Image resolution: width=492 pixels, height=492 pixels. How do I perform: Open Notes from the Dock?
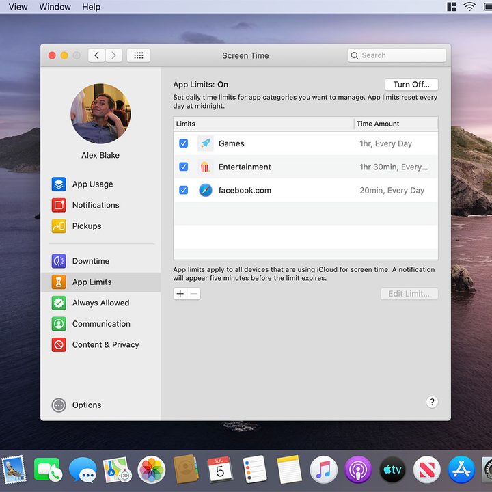289,469
